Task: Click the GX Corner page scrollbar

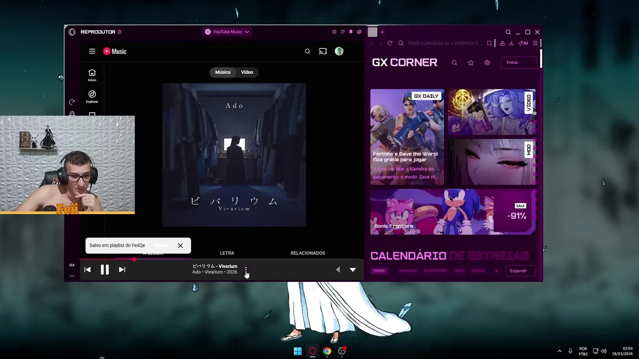Action: click(x=541, y=59)
